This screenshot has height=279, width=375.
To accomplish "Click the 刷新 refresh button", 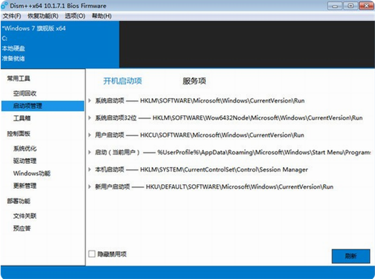I will pyautogui.click(x=351, y=256).
